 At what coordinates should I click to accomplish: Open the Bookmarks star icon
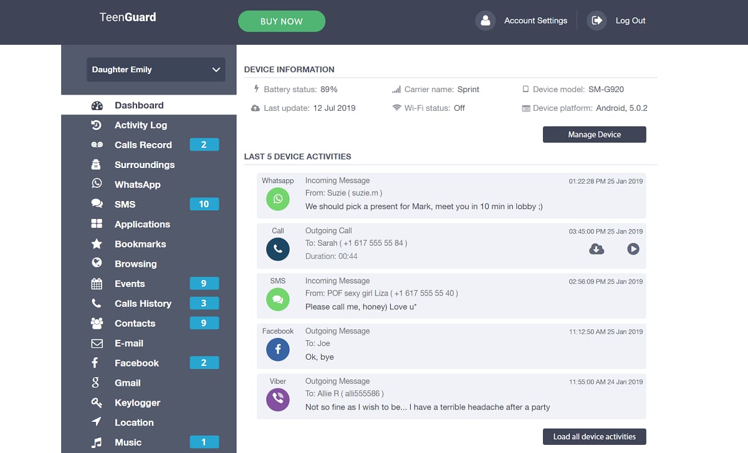click(96, 244)
